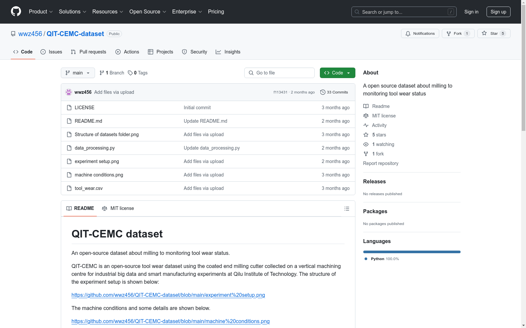Screen dimensions: 526x328
Task: Expand the Solutions menu
Action: pyautogui.click(x=73, y=12)
